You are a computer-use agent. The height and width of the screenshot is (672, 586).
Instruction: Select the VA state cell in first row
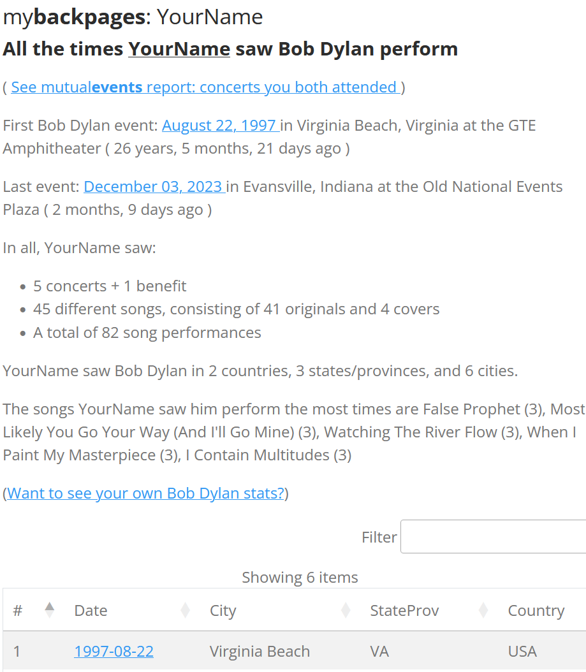click(379, 651)
